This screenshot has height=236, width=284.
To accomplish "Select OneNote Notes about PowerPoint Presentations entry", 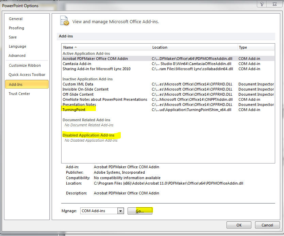I will click(x=105, y=99).
